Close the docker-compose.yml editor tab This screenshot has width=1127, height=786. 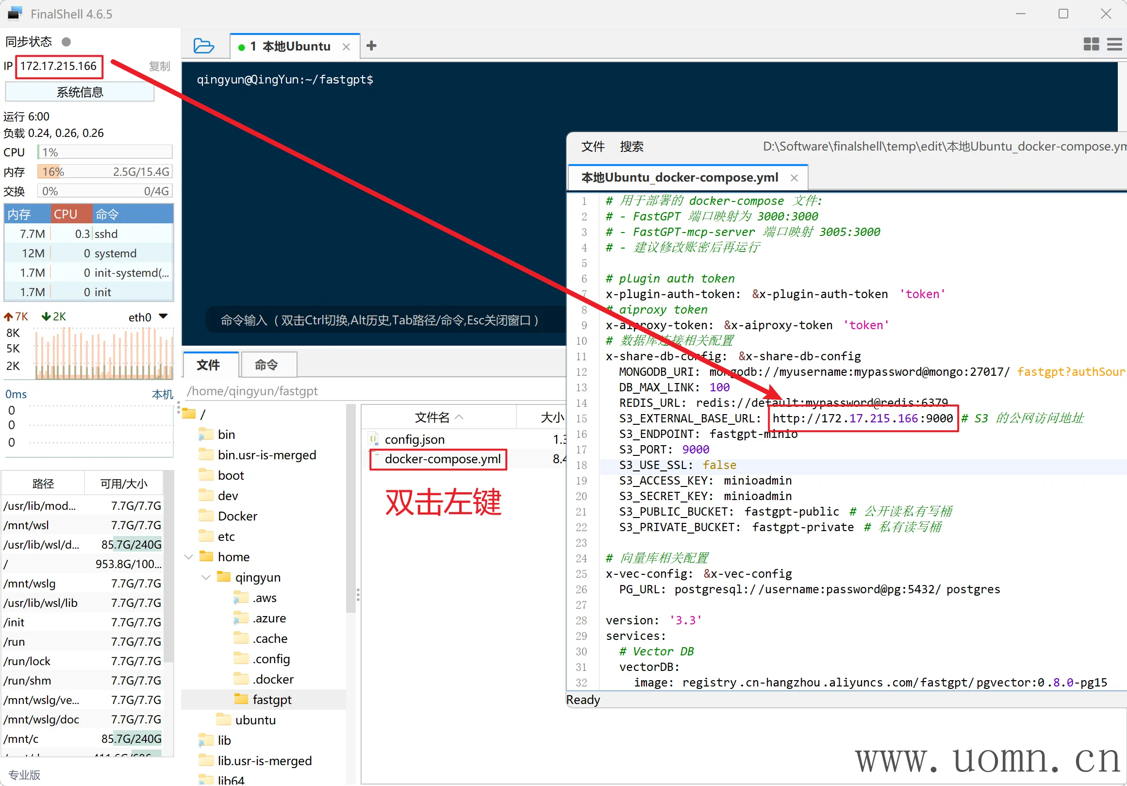pos(794,178)
